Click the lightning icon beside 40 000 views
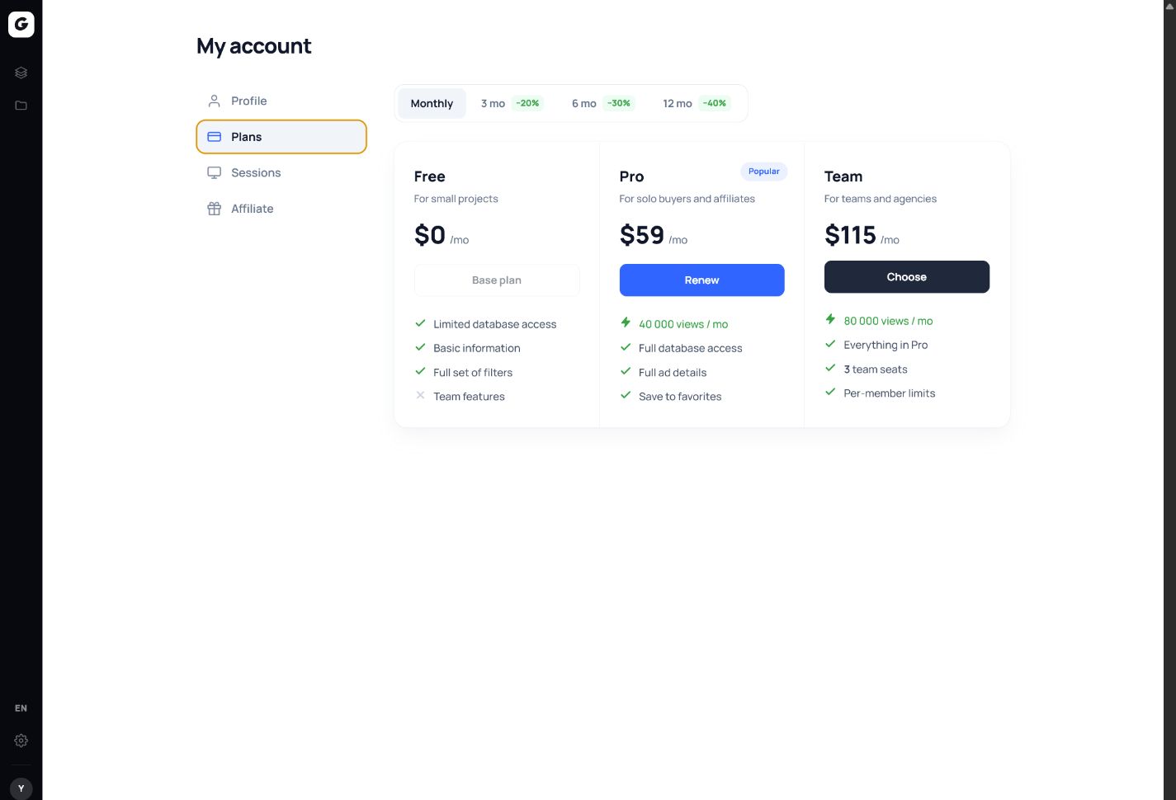The width and height of the screenshot is (1176, 800). click(626, 322)
